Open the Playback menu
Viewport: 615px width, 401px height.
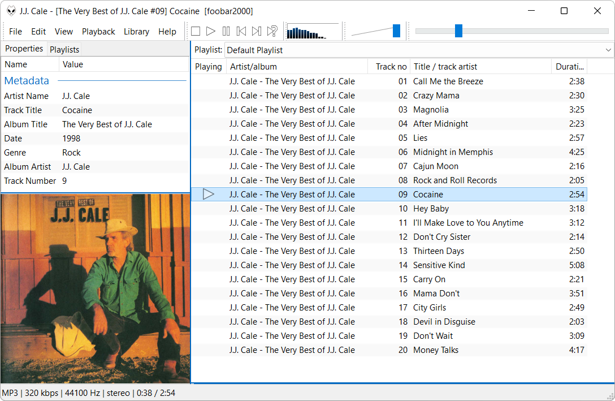pyautogui.click(x=98, y=32)
